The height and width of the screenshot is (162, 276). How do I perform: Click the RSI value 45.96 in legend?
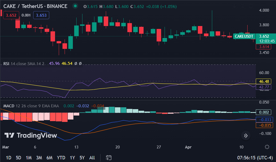pyautogui.click(x=55, y=63)
